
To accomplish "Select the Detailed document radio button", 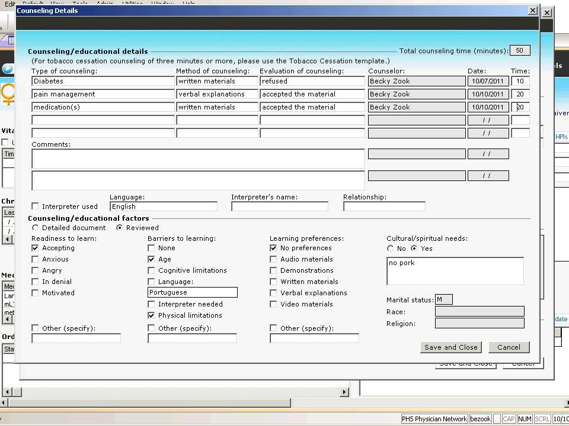I will [35, 228].
